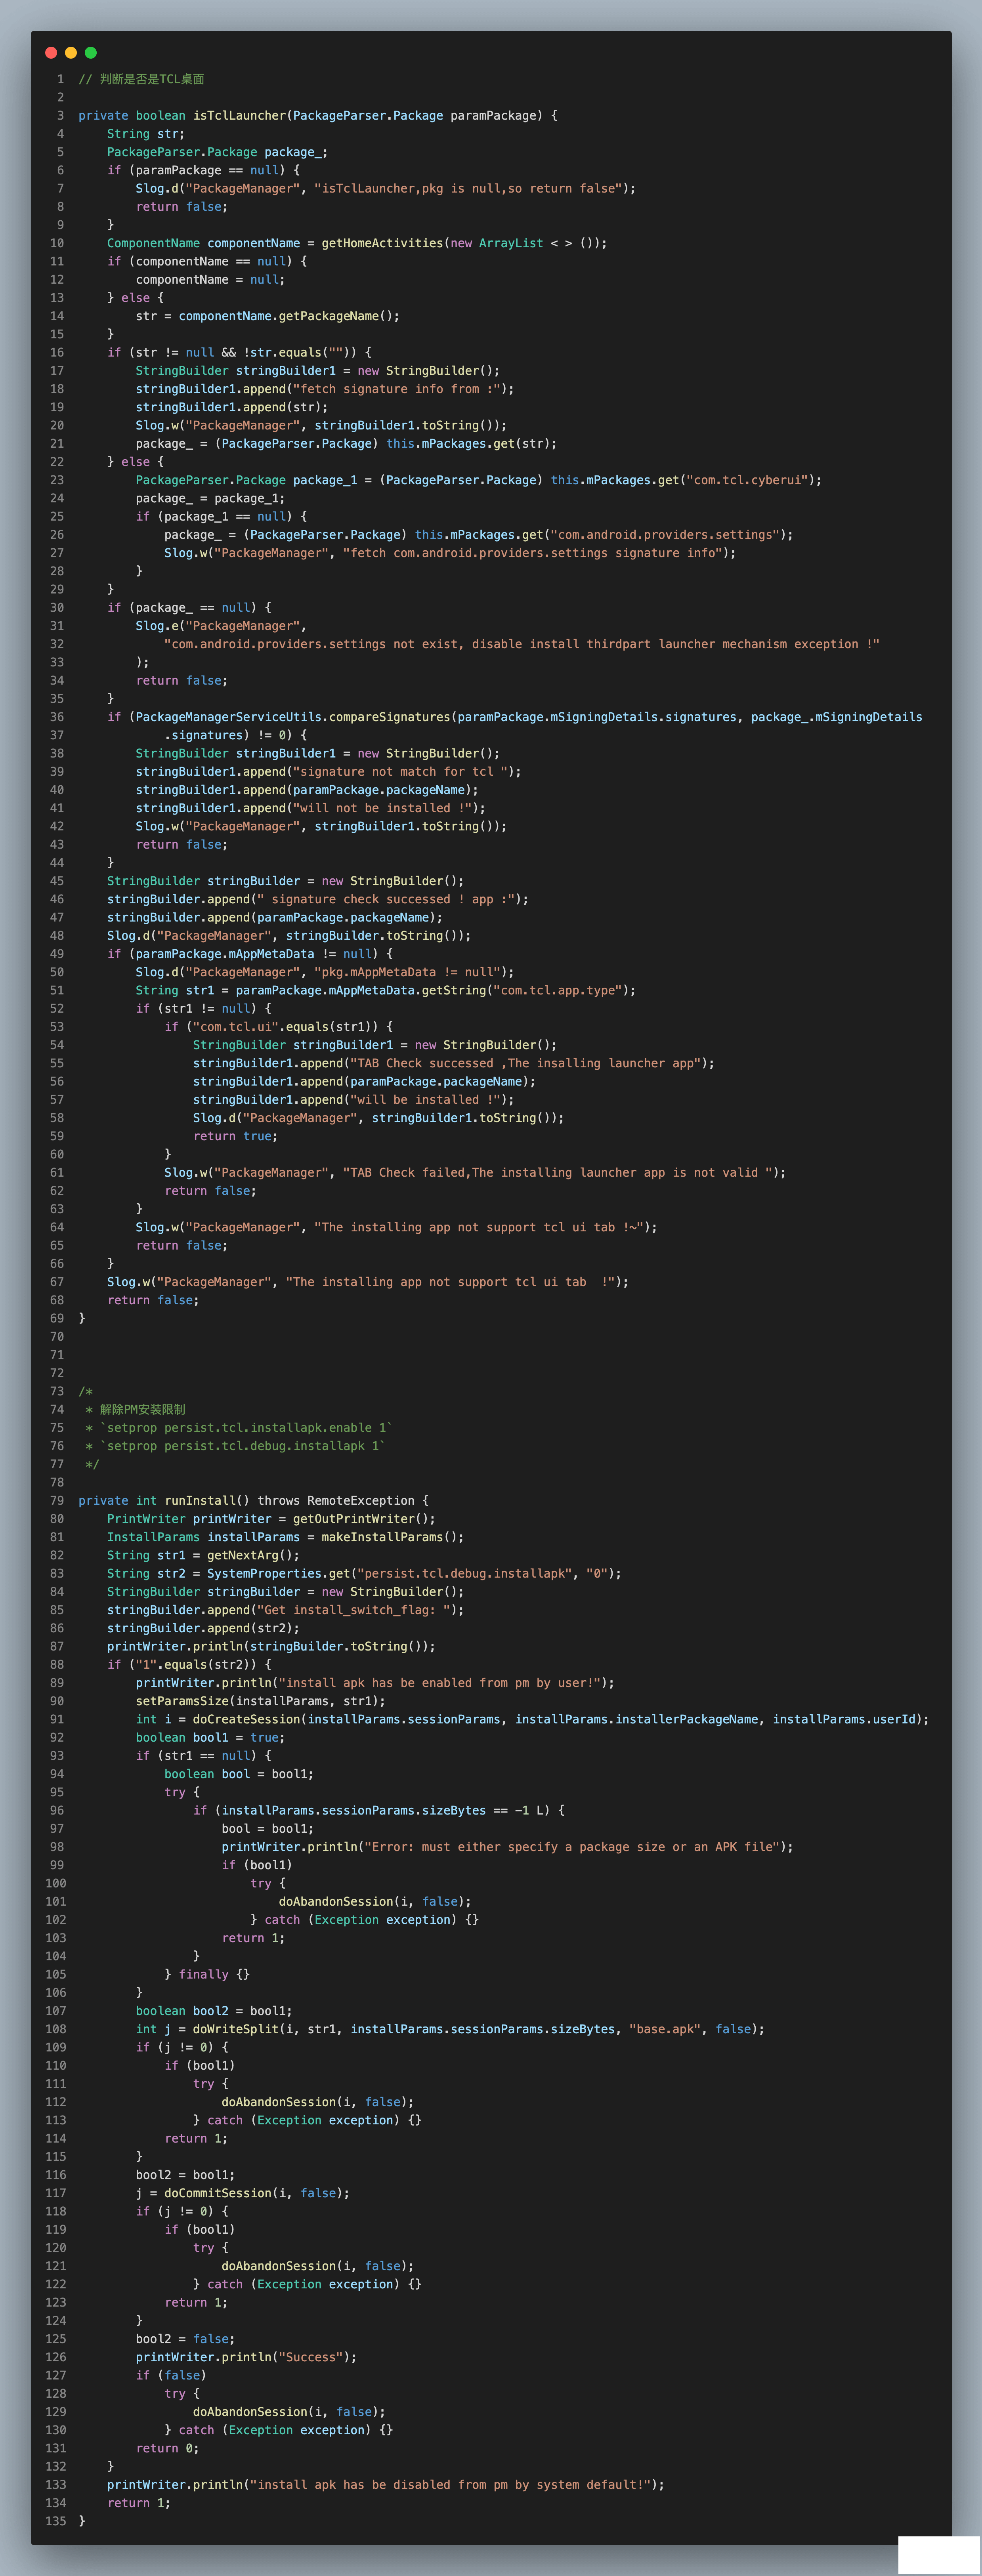Click the string 'com.tcl.cyberui'

pos(747,480)
